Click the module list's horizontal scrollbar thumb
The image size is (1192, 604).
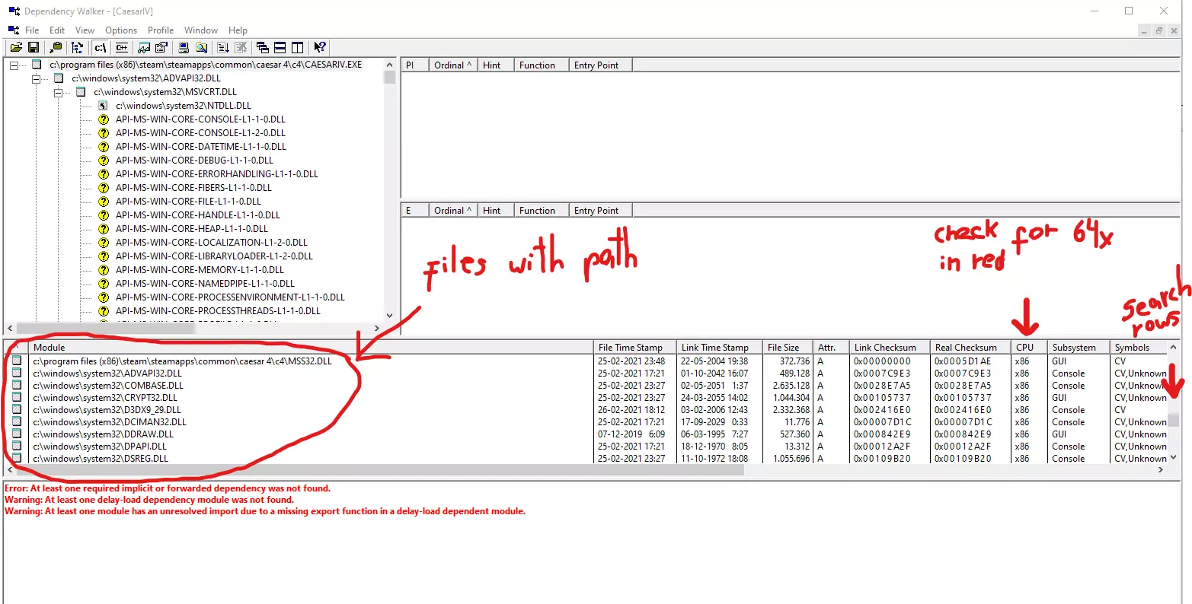[x=379, y=470]
